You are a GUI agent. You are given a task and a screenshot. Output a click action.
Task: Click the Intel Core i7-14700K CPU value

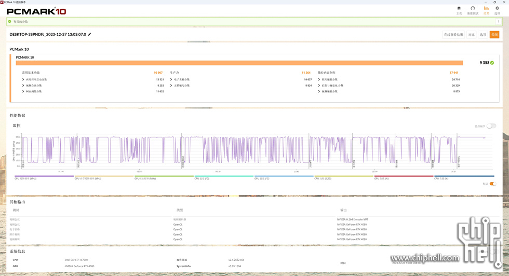[x=76, y=260]
